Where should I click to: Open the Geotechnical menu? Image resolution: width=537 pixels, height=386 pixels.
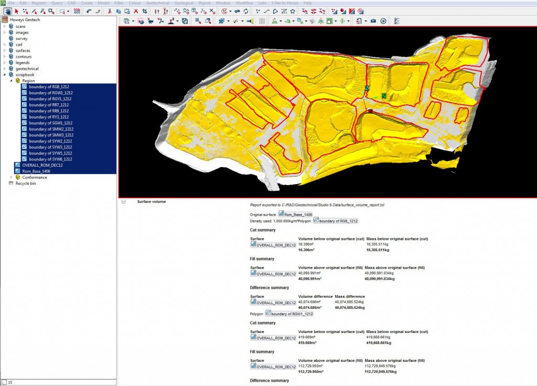click(x=158, y=3)
